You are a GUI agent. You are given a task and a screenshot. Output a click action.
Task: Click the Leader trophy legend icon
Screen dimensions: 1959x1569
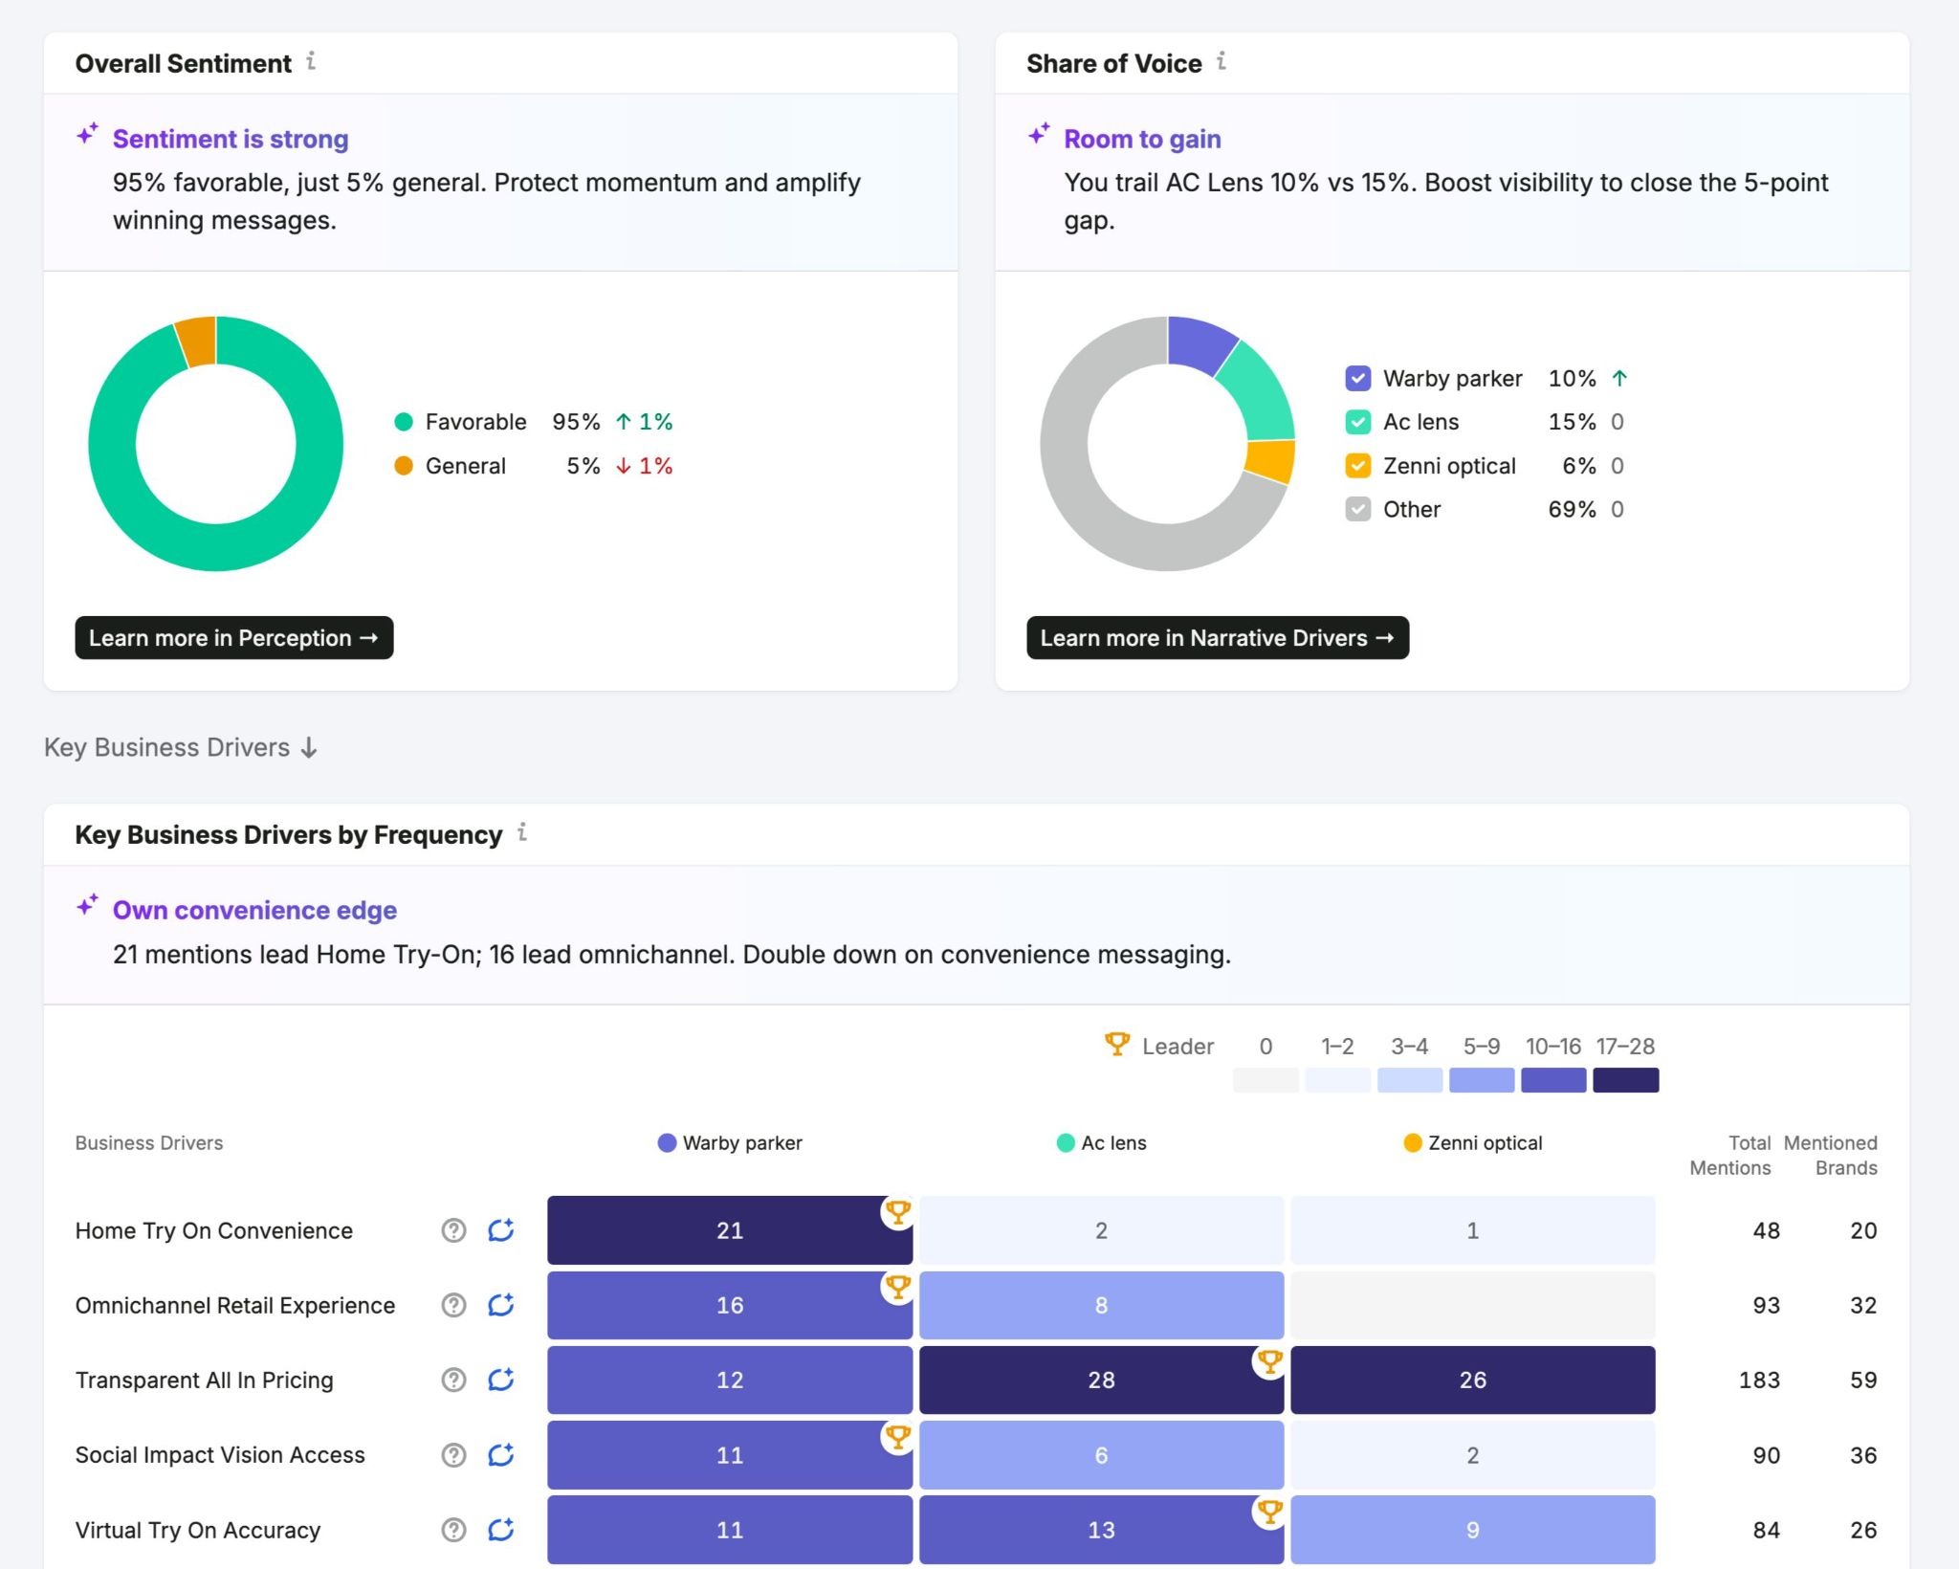(x=1116, y=1044)
